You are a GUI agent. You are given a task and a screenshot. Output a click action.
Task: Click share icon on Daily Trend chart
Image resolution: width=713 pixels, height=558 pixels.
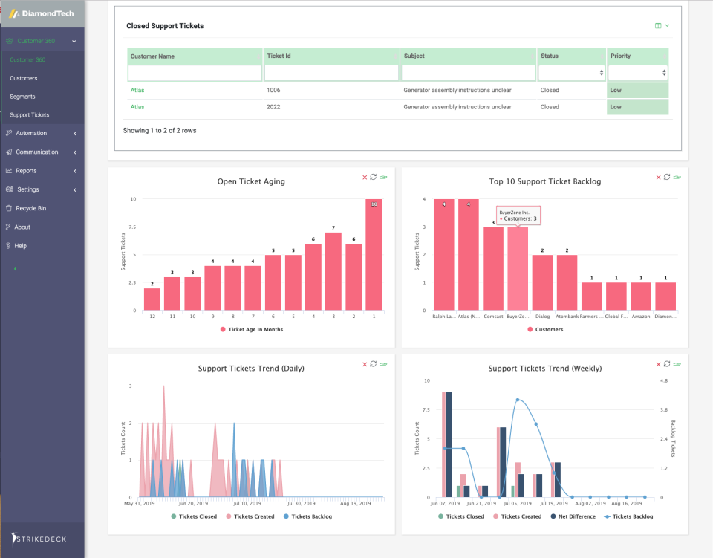(x=383, y=364)
